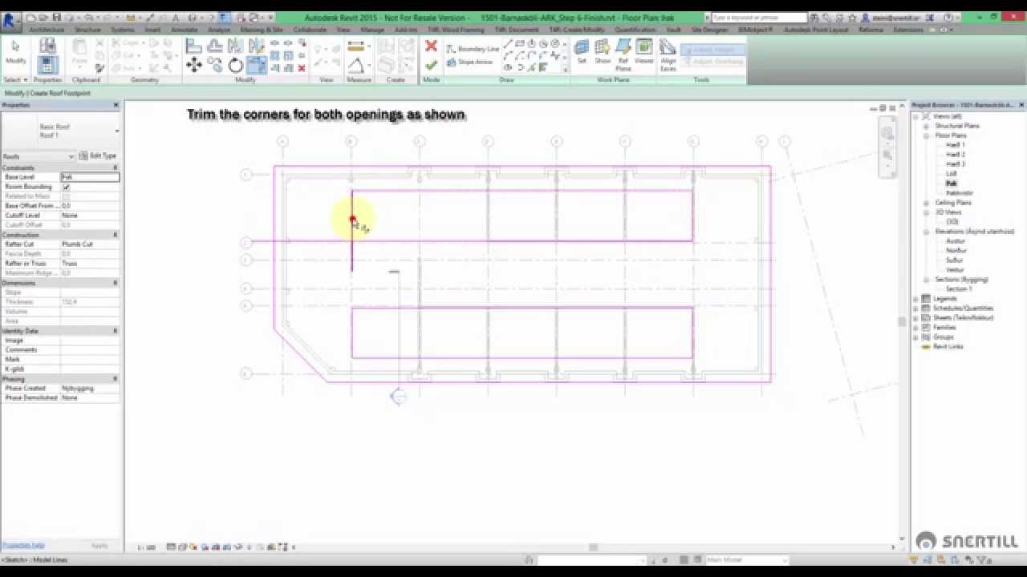The image size is (1027, 577).
Task: Expand Families node in Project Browser
Action: tap(916, 328)
